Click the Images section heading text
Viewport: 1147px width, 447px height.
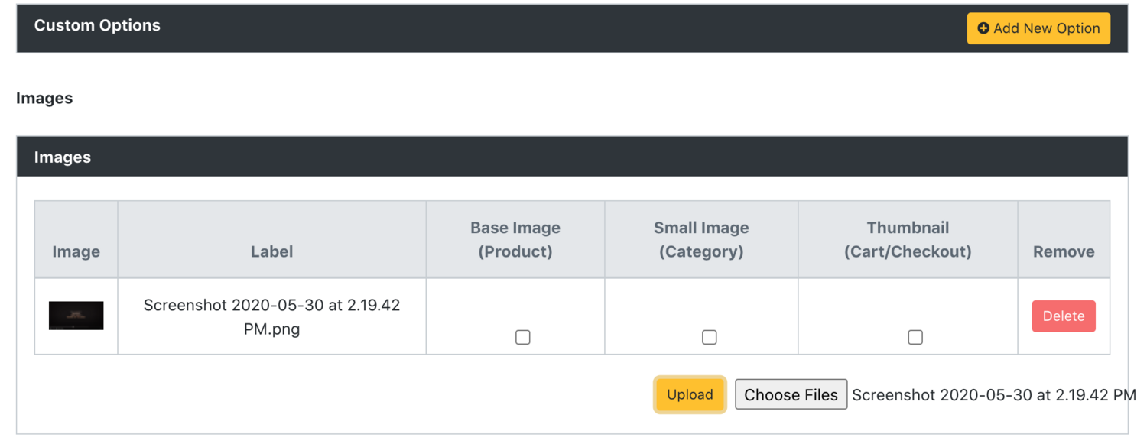tap(44, 98)
